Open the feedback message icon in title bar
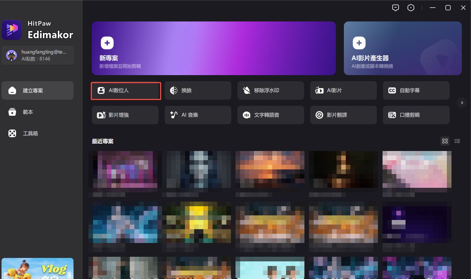Viewport: 471px width, 279px height. [x=396, y=8]
